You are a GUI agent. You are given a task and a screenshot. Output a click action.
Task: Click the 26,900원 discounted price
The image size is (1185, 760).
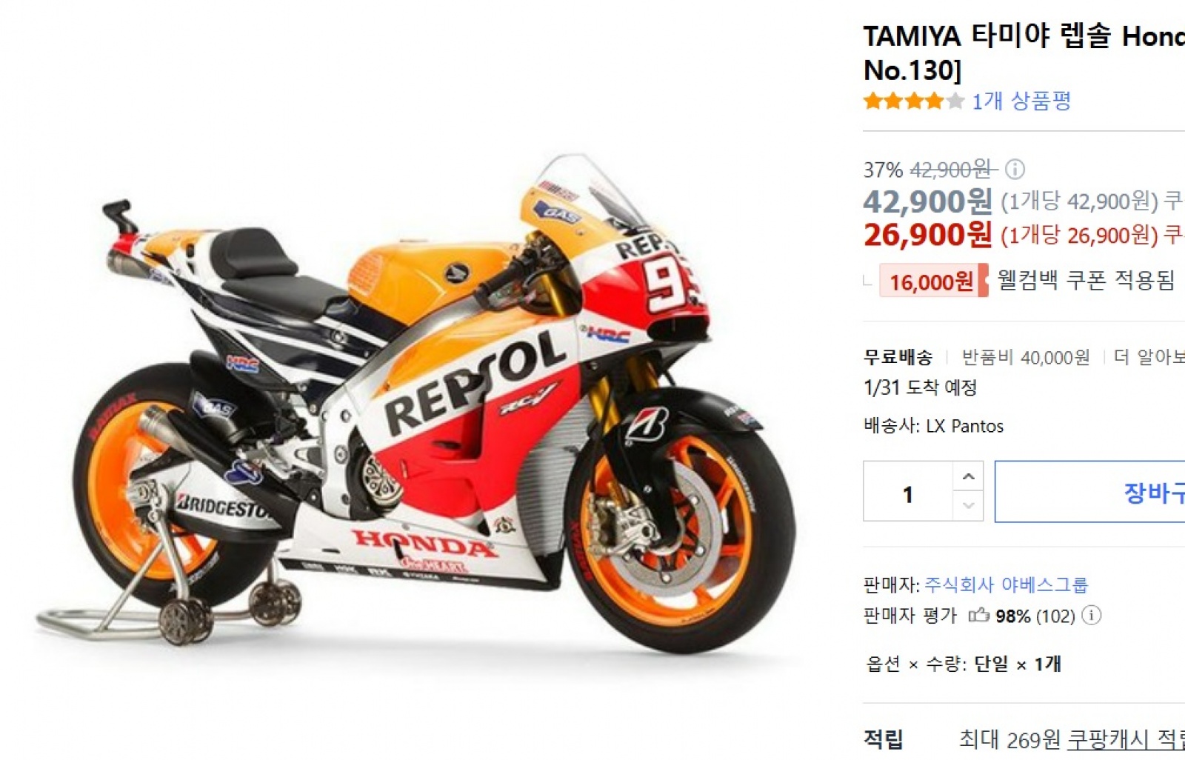(x=927, y=235)
